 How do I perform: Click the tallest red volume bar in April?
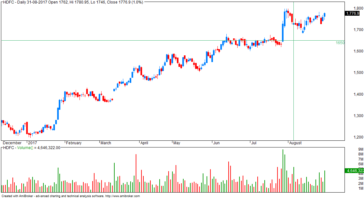(x=137, y=173)
